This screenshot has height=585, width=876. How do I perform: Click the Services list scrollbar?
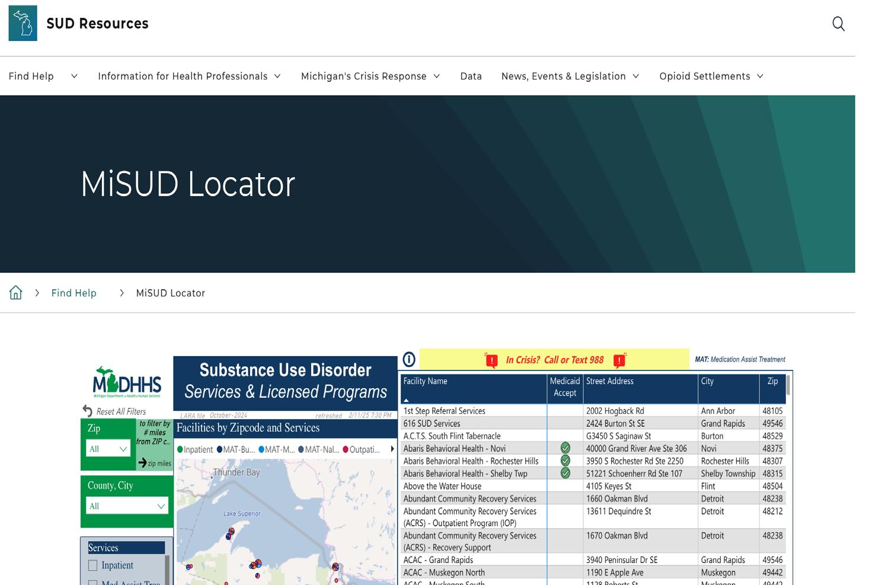point(167,570)
